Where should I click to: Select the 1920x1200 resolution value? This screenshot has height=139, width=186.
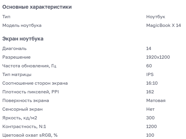(x=158, y=57)
